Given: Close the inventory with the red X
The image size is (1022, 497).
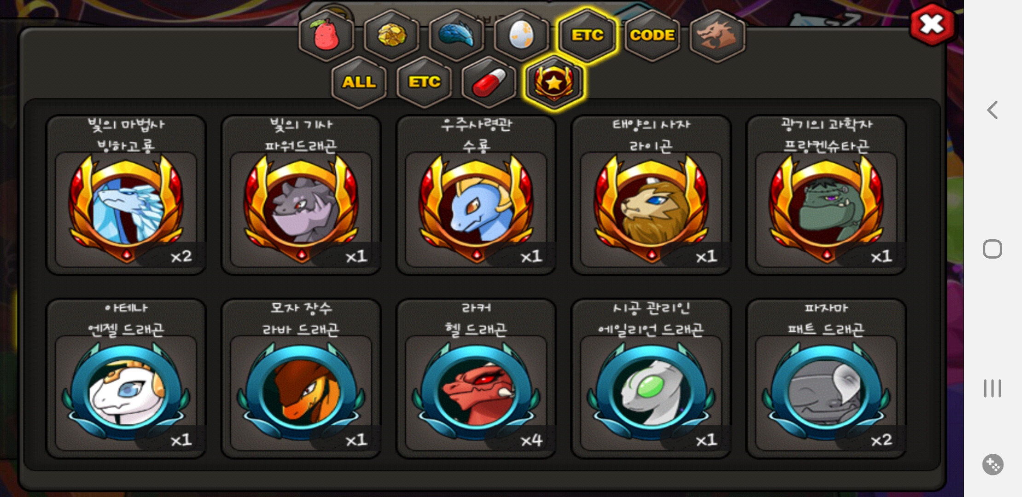Looking at the screenshot, I should coord(932,25).
